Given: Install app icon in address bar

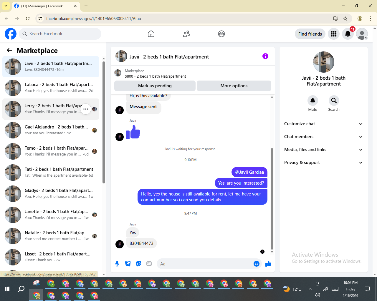Looking at the screenshot, I should 335,19.
